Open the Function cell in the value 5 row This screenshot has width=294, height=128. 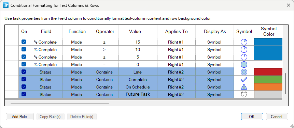(77, 57)
